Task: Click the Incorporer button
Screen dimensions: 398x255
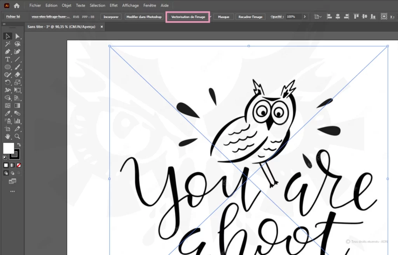Action: [x=111, y=17]
